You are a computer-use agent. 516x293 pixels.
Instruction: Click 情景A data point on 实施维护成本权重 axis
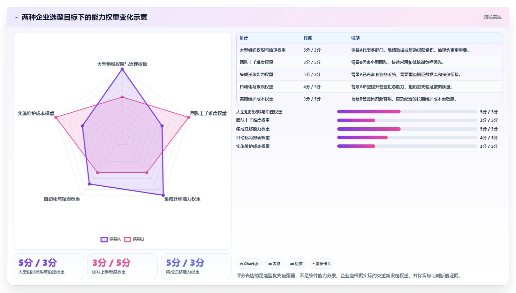click(82, 126)
